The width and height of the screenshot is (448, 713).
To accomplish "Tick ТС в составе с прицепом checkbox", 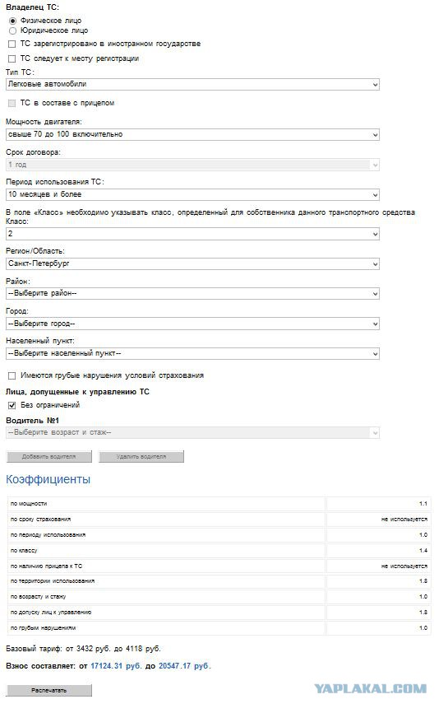I will (x=12, y=103).
